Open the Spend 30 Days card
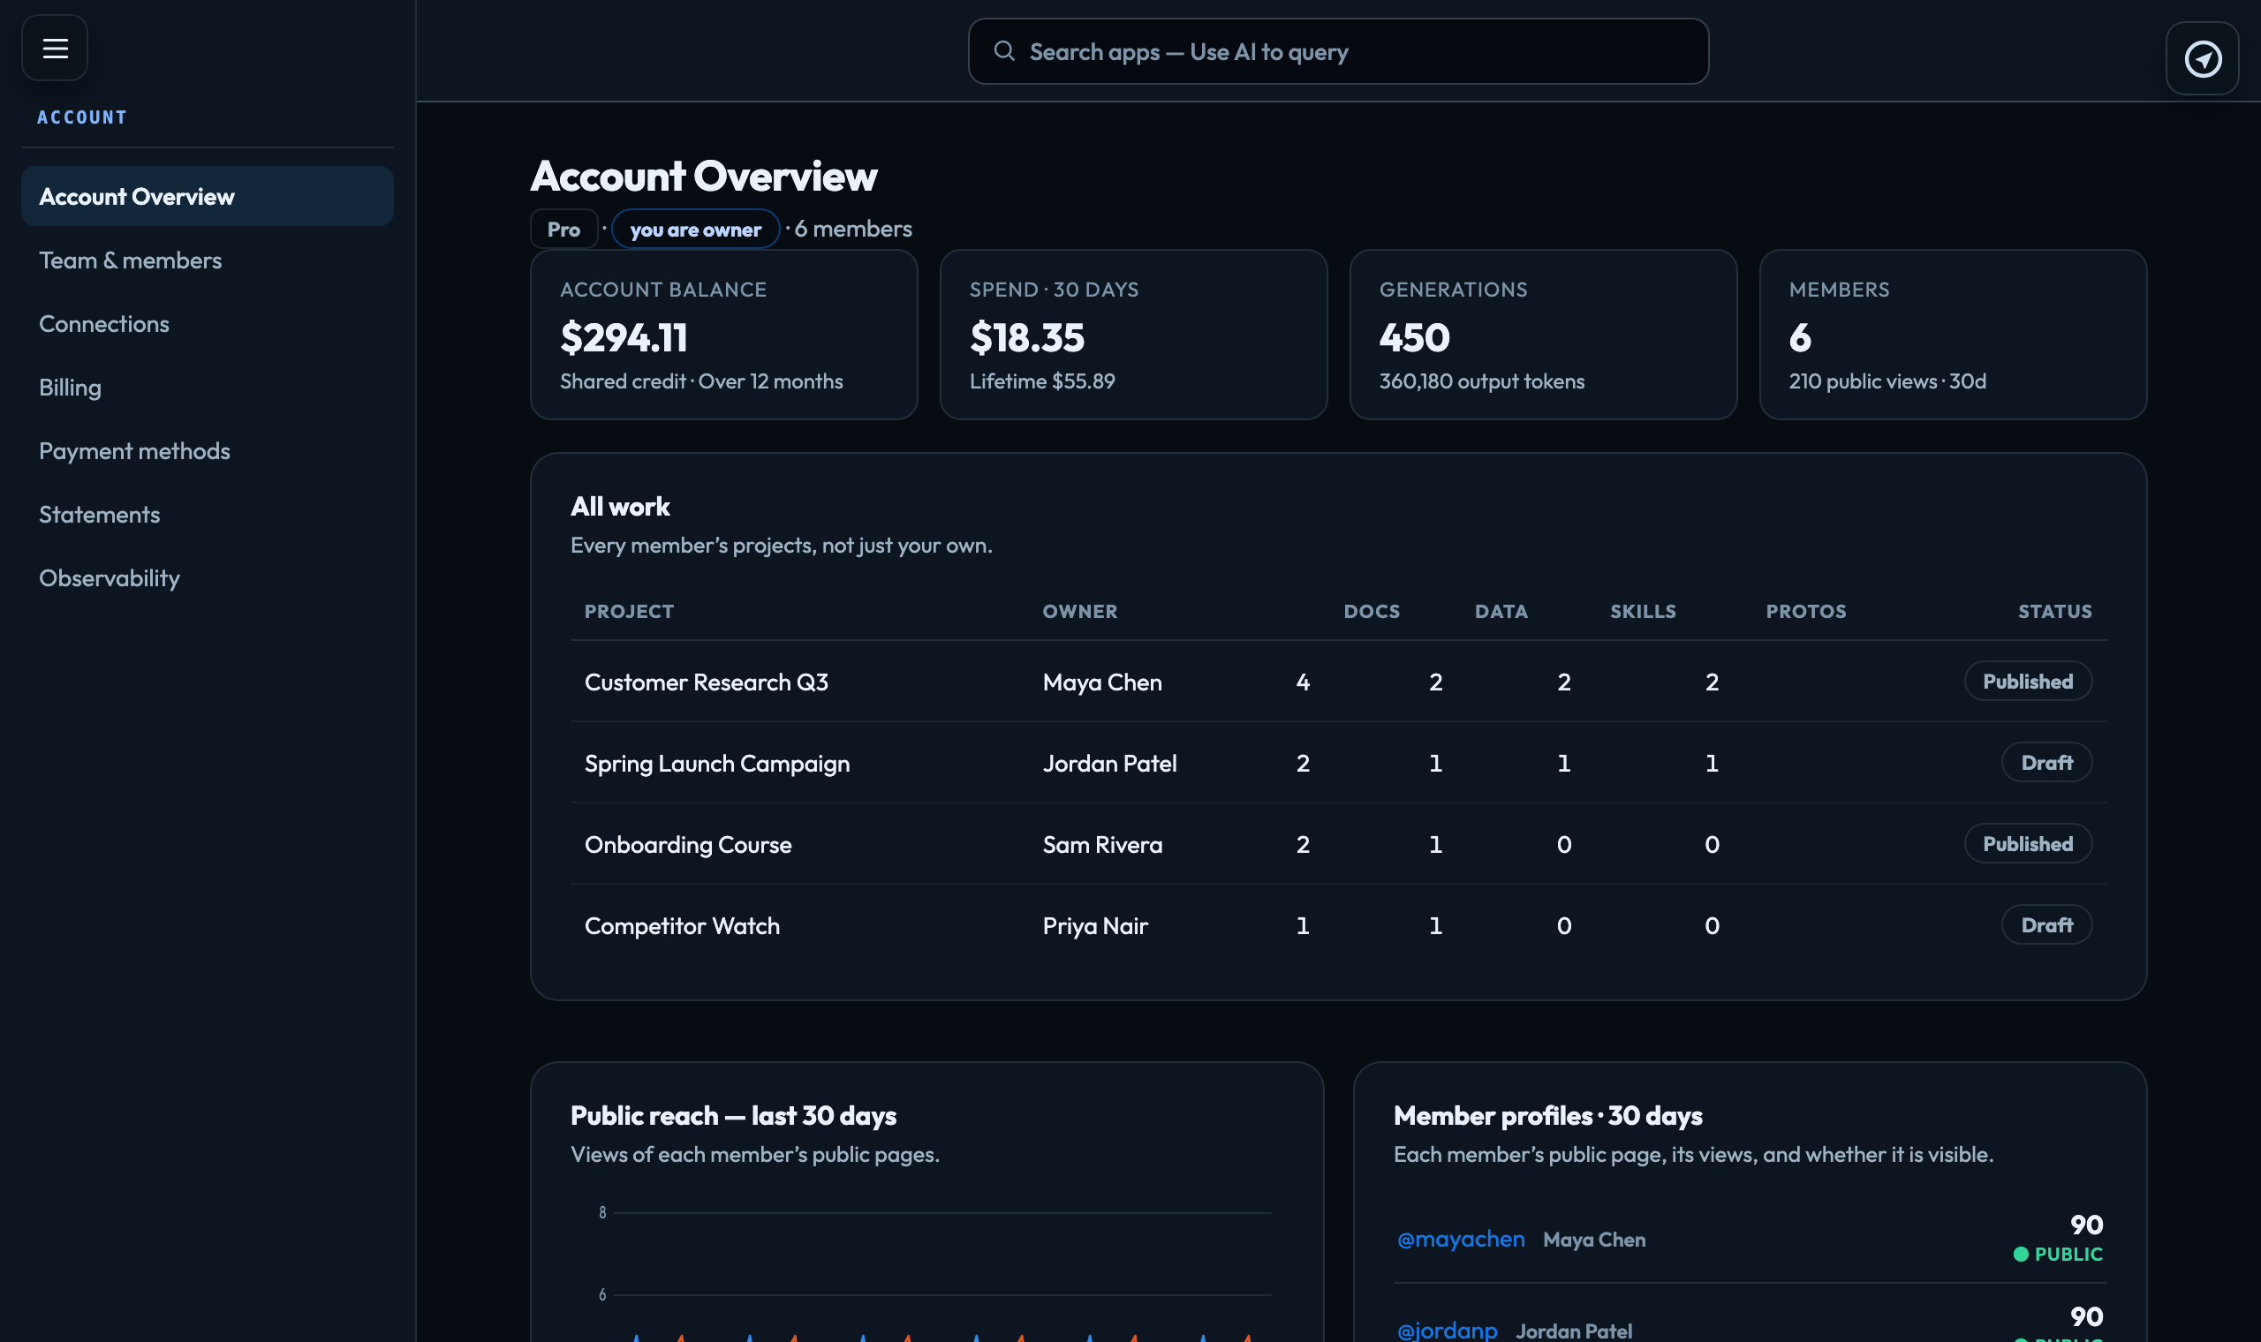This screenshot has height=1342, width=2261. point(1133,335)
